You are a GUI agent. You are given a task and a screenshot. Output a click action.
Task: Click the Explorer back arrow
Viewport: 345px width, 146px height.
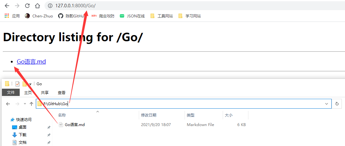[x=8, y=104]
